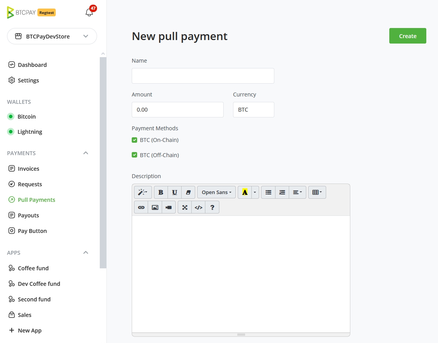Click the BTCPay logo

click(21, 12)
